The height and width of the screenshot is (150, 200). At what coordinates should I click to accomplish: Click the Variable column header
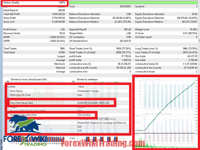coord(11,87)
